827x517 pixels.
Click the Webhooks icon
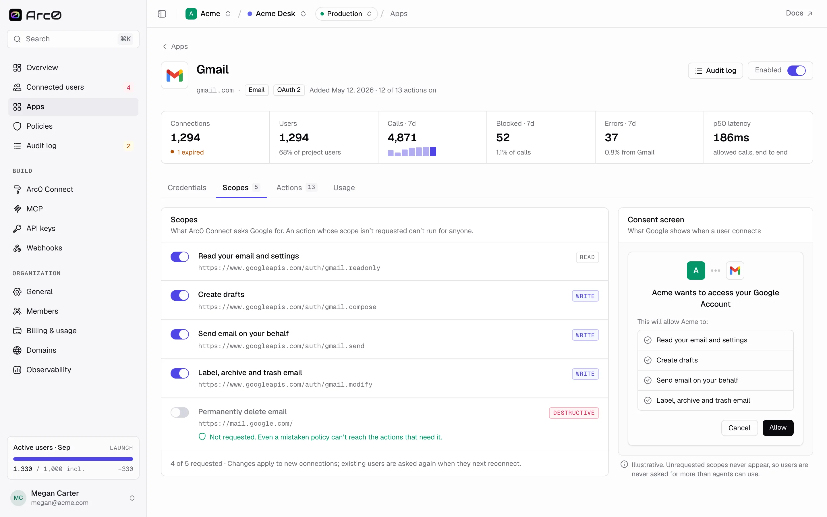(17, 248)
